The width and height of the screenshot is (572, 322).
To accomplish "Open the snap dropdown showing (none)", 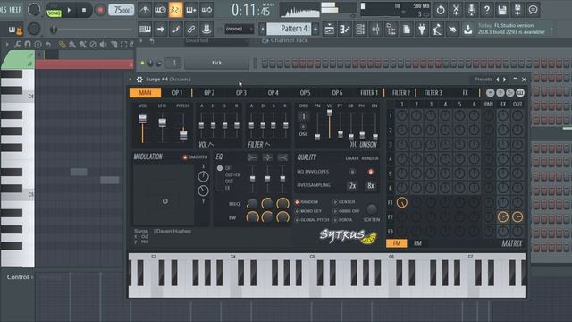I will coord(239,29).
